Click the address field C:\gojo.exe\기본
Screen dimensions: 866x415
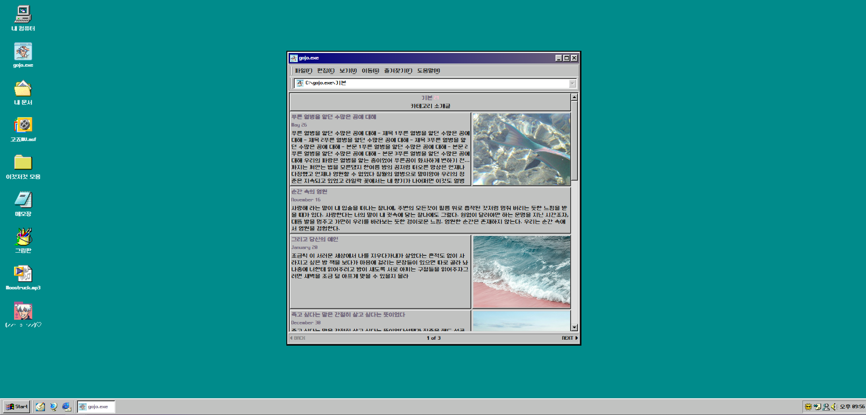435,83
